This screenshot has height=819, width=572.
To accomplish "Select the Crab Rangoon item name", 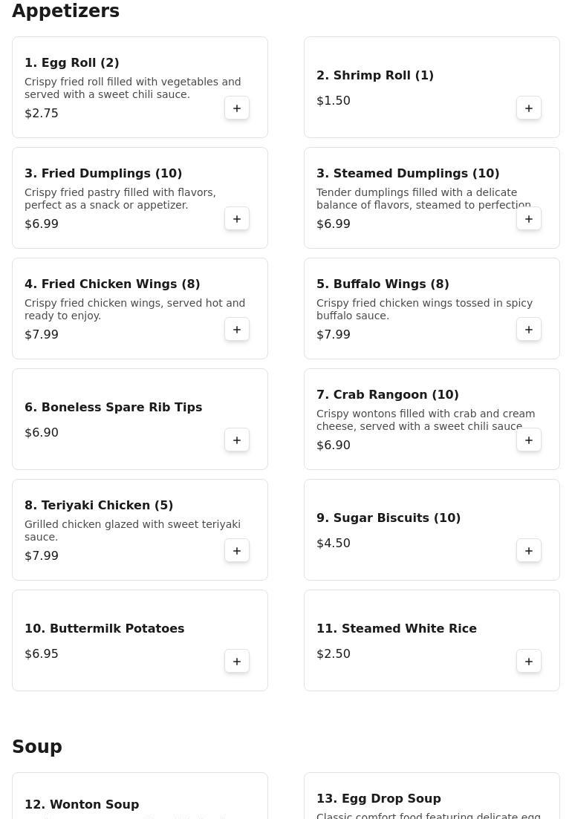I will 387,395.
